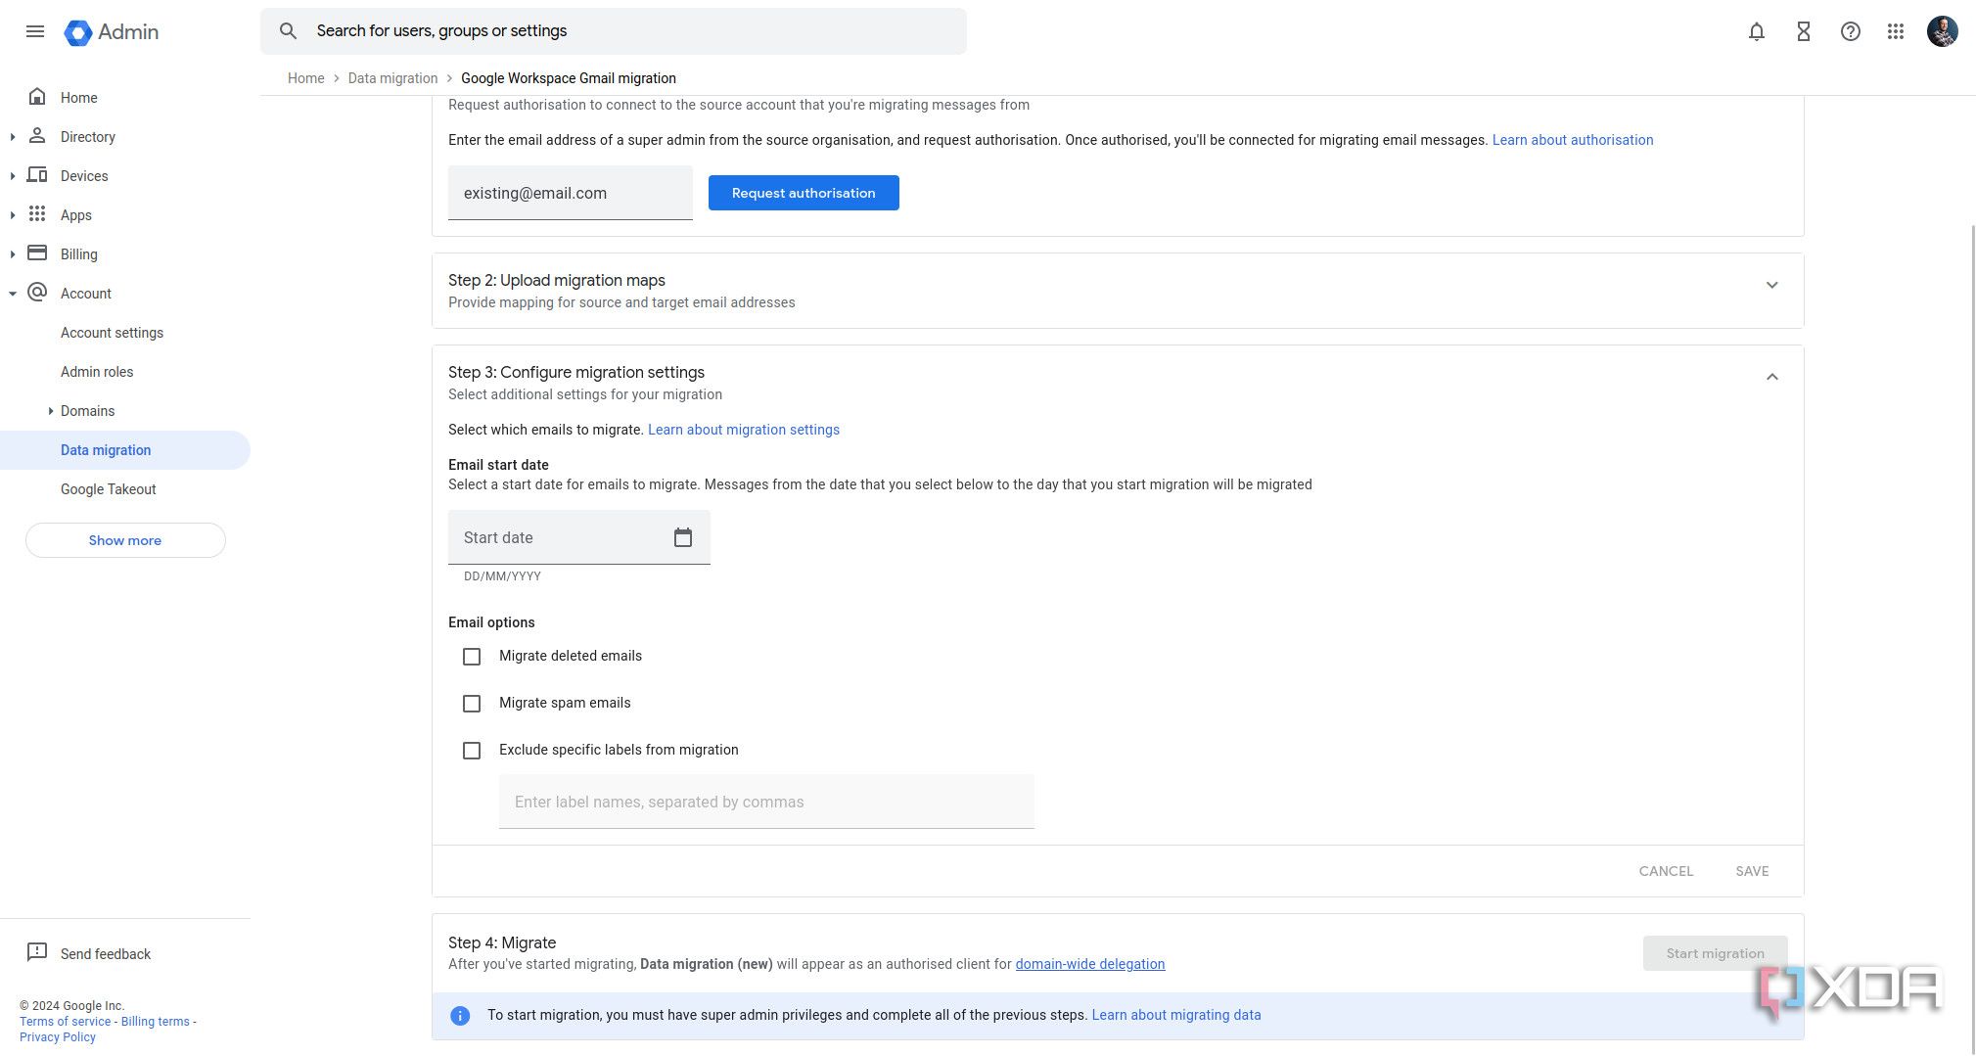
Task: Click the Google Admin logo
Action: [112, 32]
